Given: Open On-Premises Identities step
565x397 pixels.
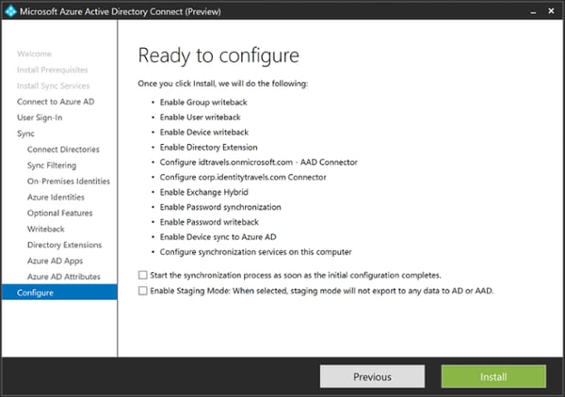Looking at the screenshot, I should (69, 181).
